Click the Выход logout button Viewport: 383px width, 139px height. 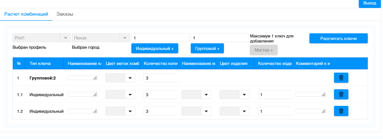(369, 3)
